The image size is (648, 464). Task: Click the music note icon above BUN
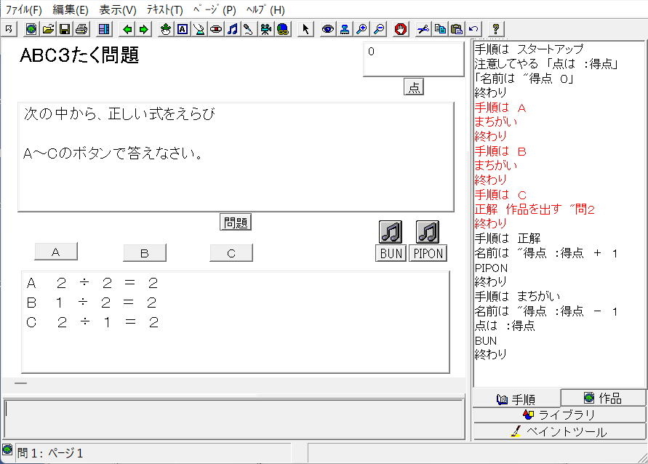click(390, 232)
